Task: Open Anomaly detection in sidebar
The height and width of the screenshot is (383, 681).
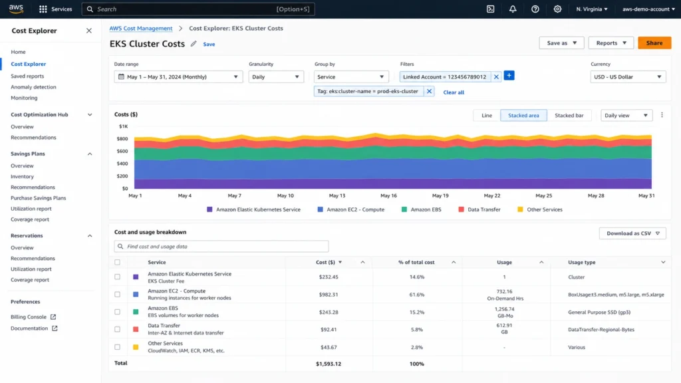Action: point(33,87)
